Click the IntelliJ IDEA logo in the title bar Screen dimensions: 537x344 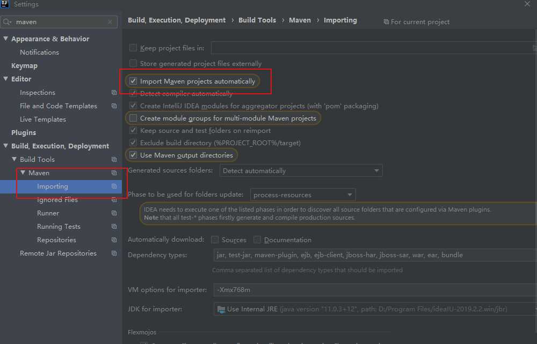[x=5, y=4]
